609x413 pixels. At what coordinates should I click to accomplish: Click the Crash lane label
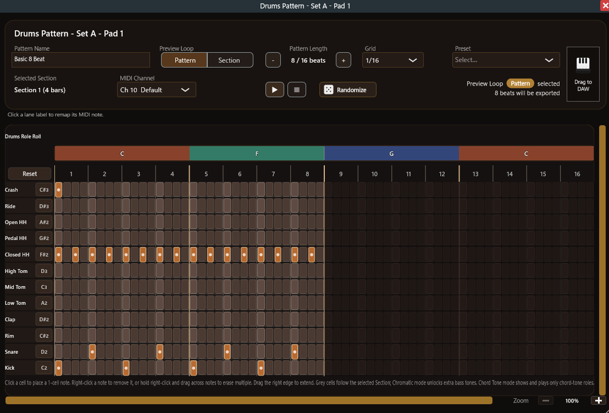coord(11,190)
